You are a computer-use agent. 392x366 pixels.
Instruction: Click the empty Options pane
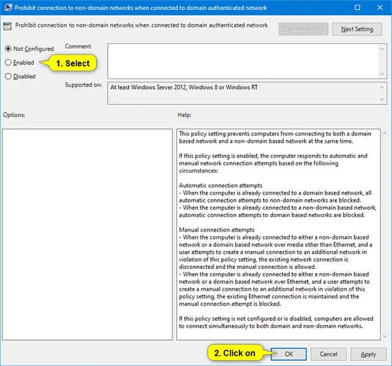point(87,235)
